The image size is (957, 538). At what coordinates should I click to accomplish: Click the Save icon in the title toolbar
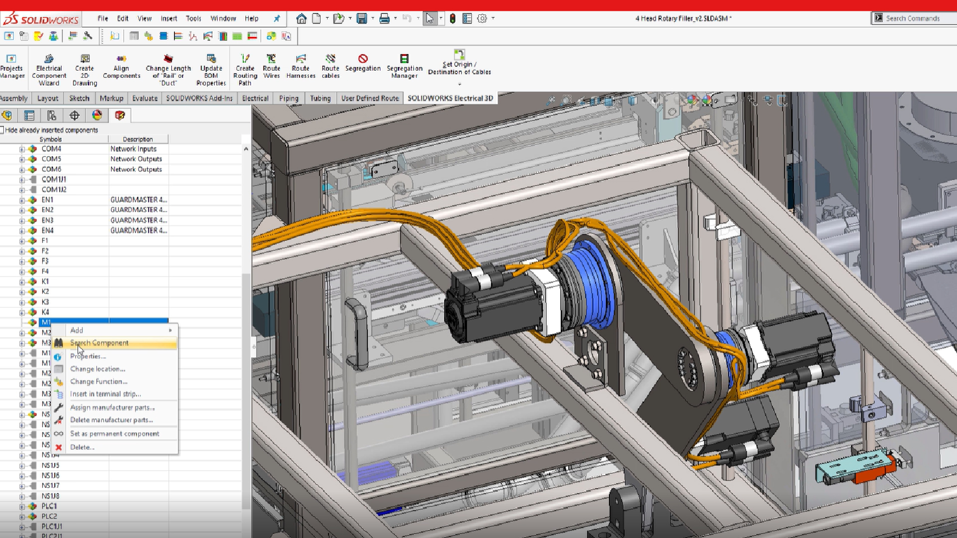point(362,18)
